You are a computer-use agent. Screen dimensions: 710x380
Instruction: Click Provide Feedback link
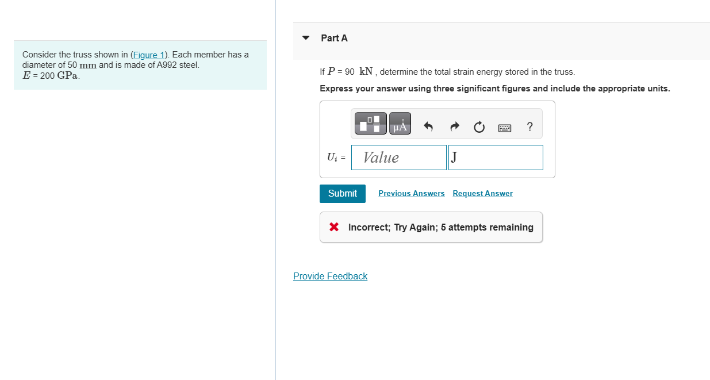(330, 276)
